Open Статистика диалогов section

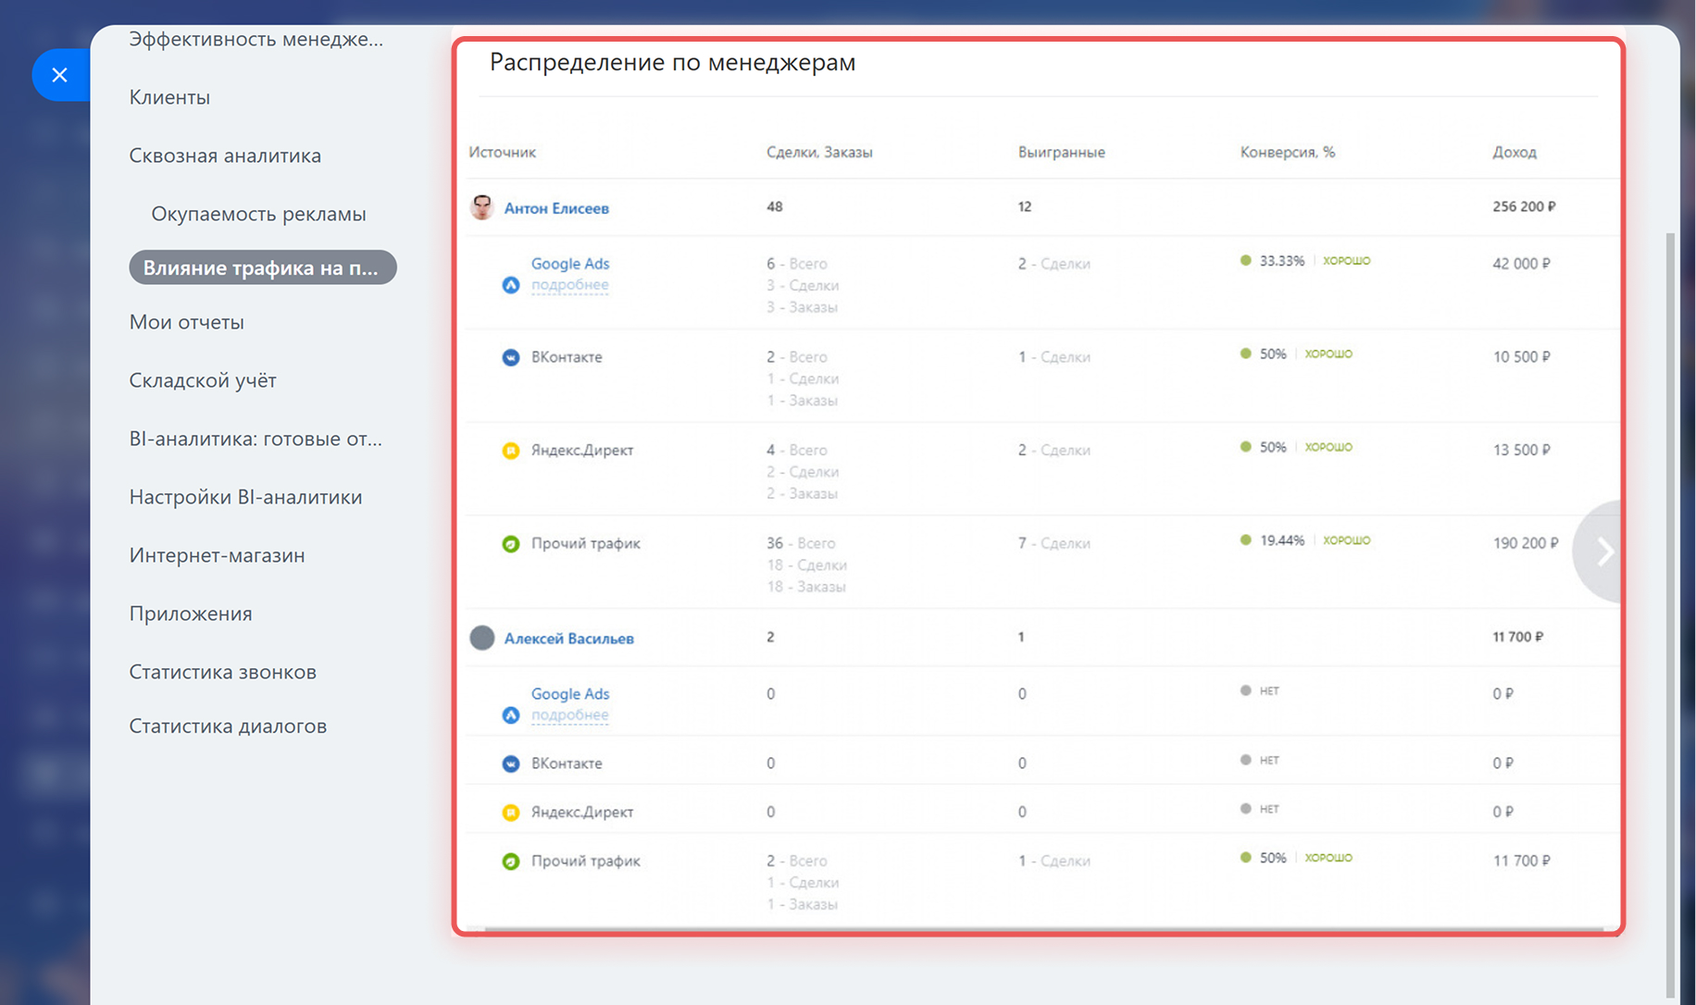[x=228, y=726]
